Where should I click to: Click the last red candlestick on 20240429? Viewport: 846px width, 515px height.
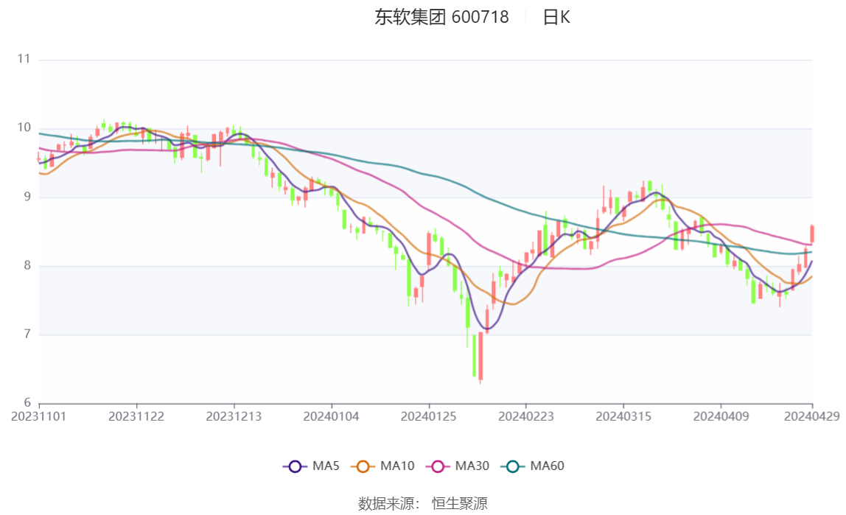[x=812, y=234]
